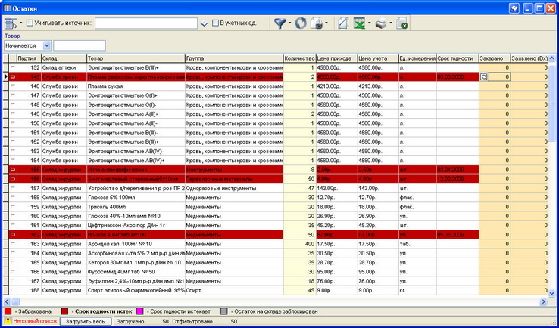Open the padlock icon dropdown arrow

pyautogui.click(x=326, y=23)
